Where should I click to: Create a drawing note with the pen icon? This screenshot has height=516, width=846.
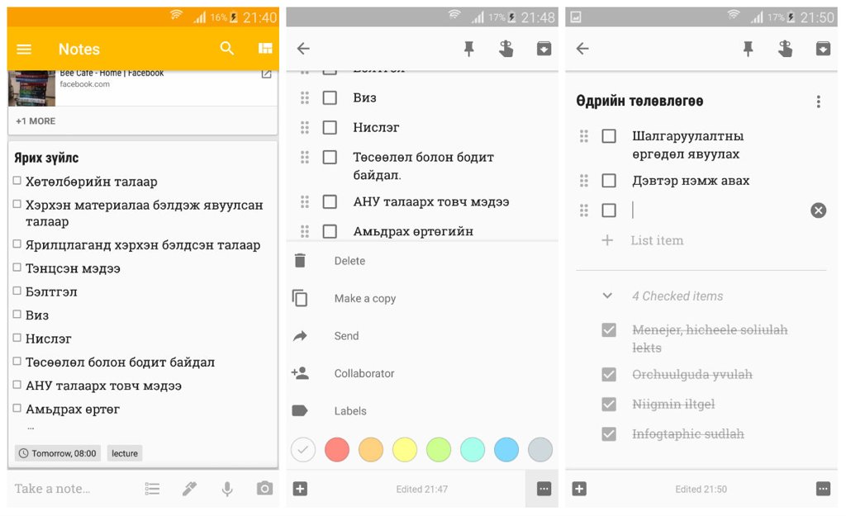[x=190, y=489]
